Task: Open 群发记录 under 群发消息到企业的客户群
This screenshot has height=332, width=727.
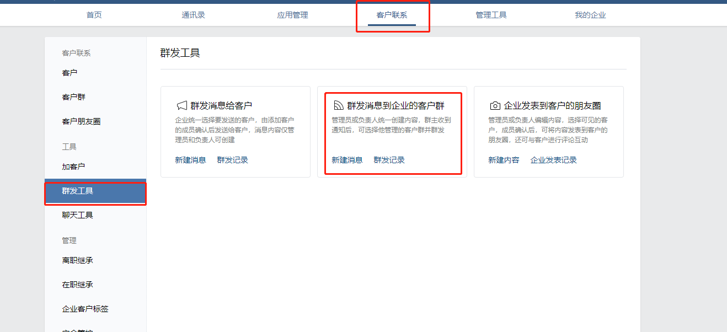Action: [389, 160]
